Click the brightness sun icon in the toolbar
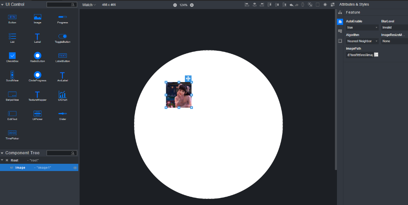The image size is (408, 205). (x=325, y=5)
